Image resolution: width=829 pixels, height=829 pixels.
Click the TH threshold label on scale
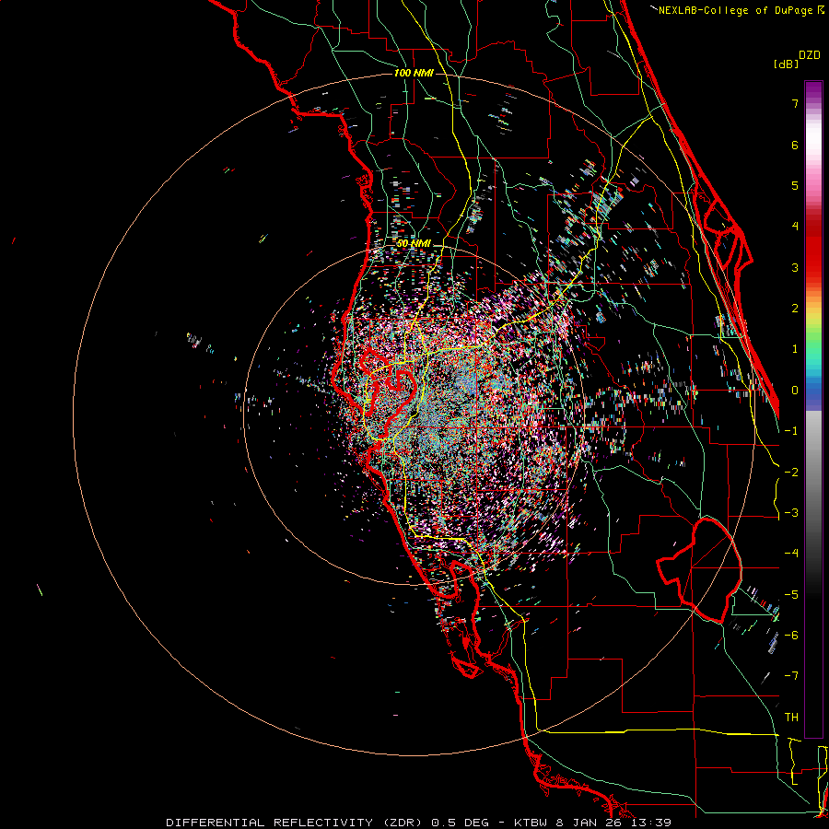coord(791,718)
